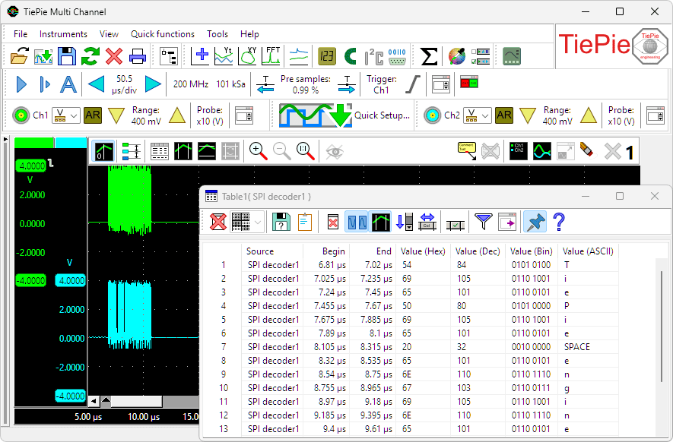Toggle table waveform sync button
The image size is (673, 442).
[357, 222]
